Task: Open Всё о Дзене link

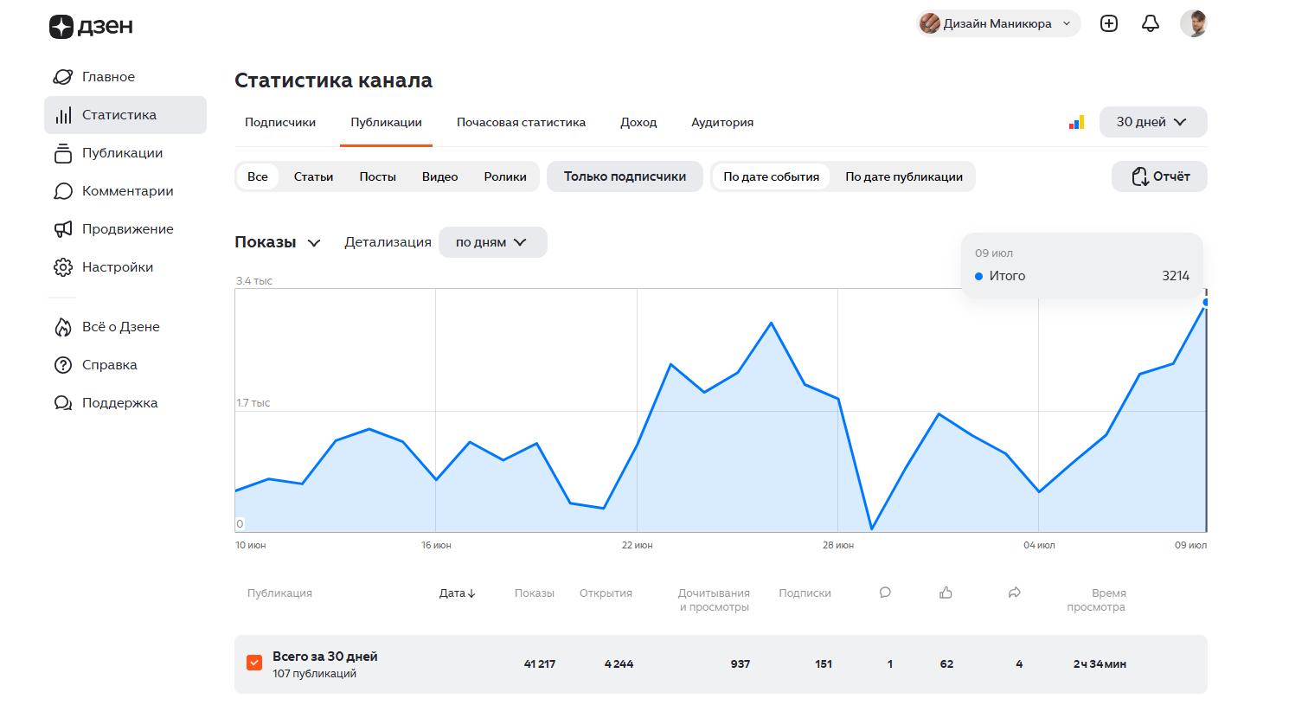Action: pos(125,327)
